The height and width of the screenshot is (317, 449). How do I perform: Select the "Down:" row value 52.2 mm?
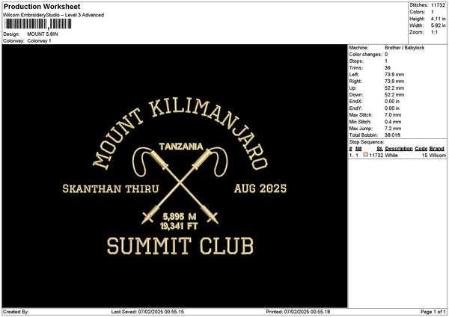[x=394, y=95]
